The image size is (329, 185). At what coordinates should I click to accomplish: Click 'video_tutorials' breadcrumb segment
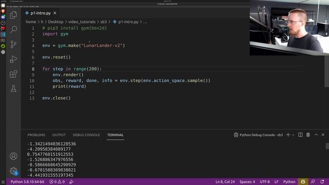tap(82, 22)
